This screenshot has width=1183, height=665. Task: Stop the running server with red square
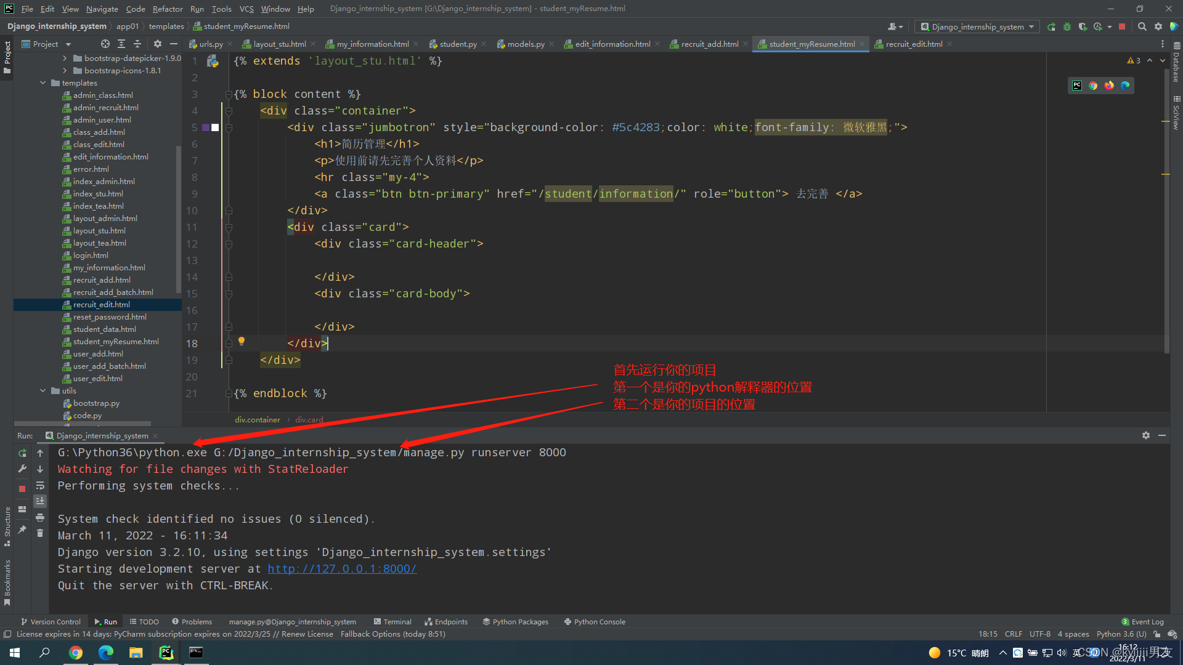coord(22,489)
